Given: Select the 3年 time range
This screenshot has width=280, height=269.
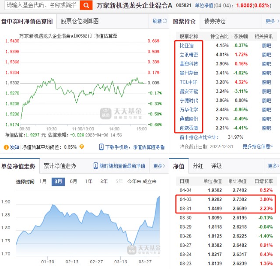Looking at the screenshot, I should coord(104,182).
